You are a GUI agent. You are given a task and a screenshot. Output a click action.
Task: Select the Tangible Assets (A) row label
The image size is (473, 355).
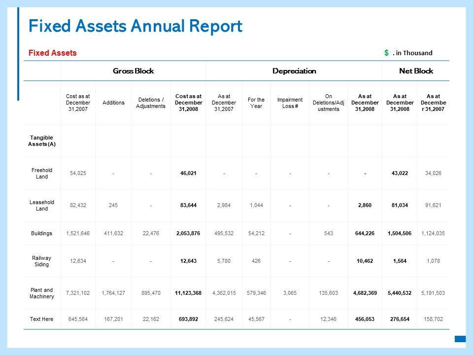tap(41, 141)
